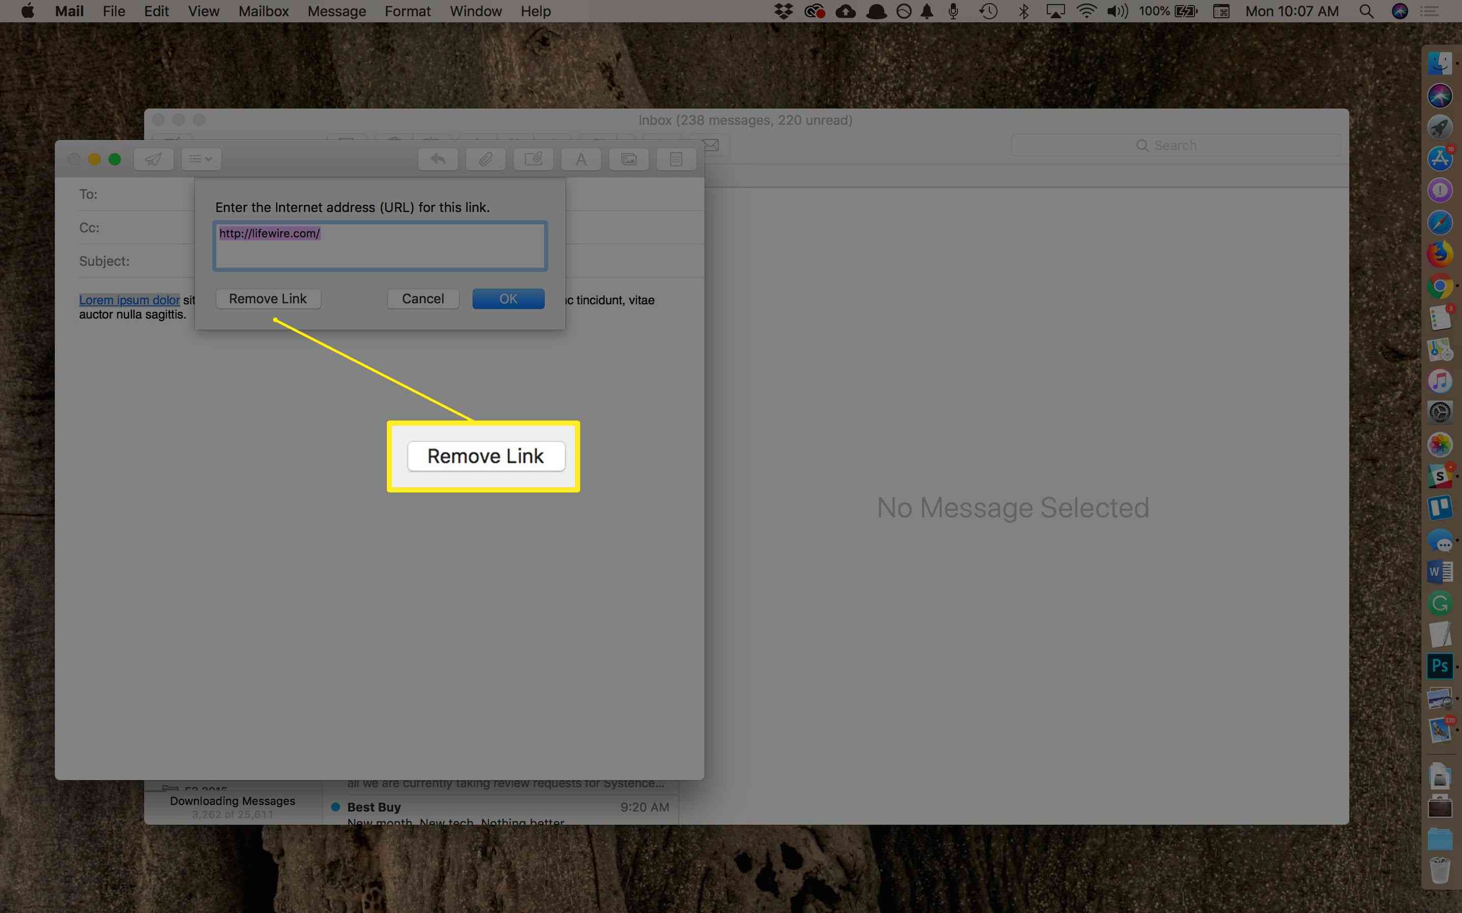Click the volume speaker menu bar icon
1462x913 pixels.
pos(1117,11)
